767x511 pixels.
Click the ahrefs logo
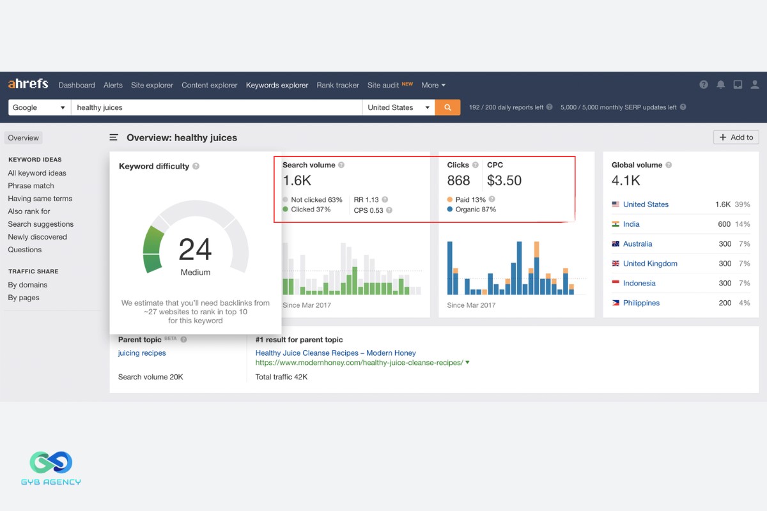point(28,84)
